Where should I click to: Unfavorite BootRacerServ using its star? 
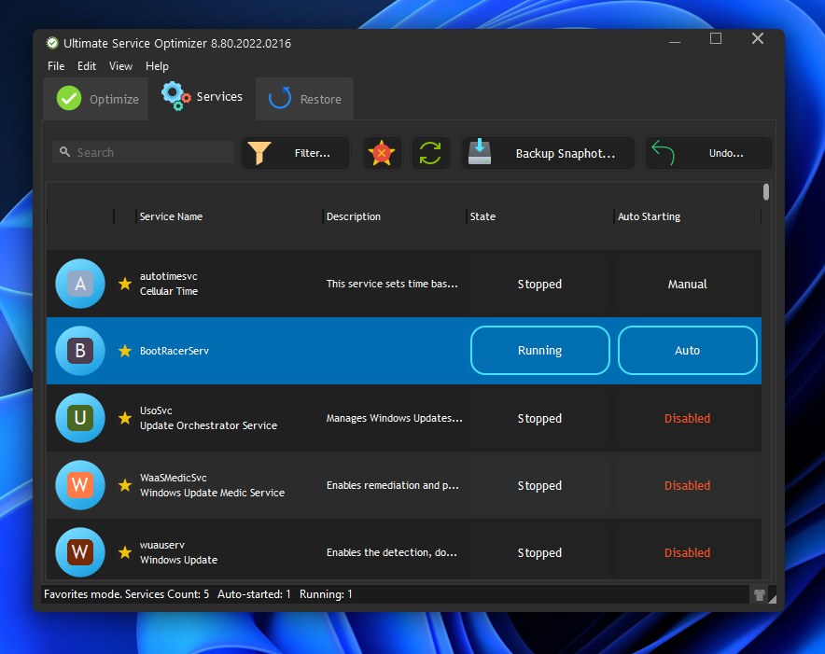click(125, 351)
